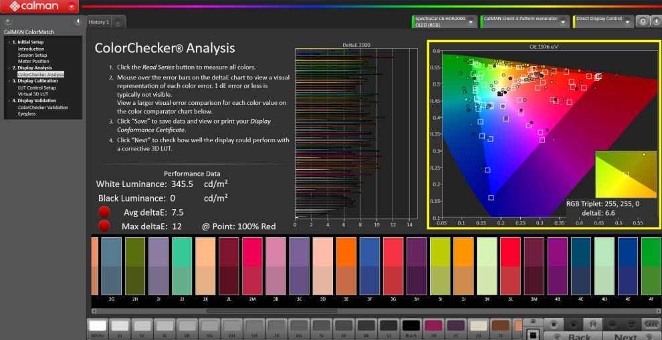Click the Read Series play button
This screenshot has width=662, height=340.
(573, 324)
